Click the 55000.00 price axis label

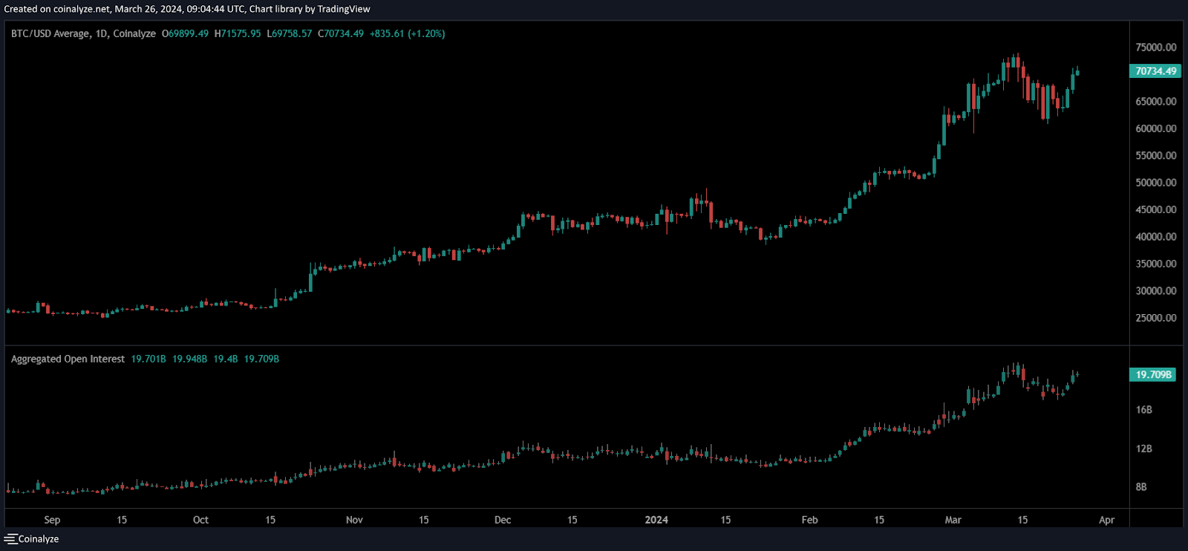click(1155, 155)
